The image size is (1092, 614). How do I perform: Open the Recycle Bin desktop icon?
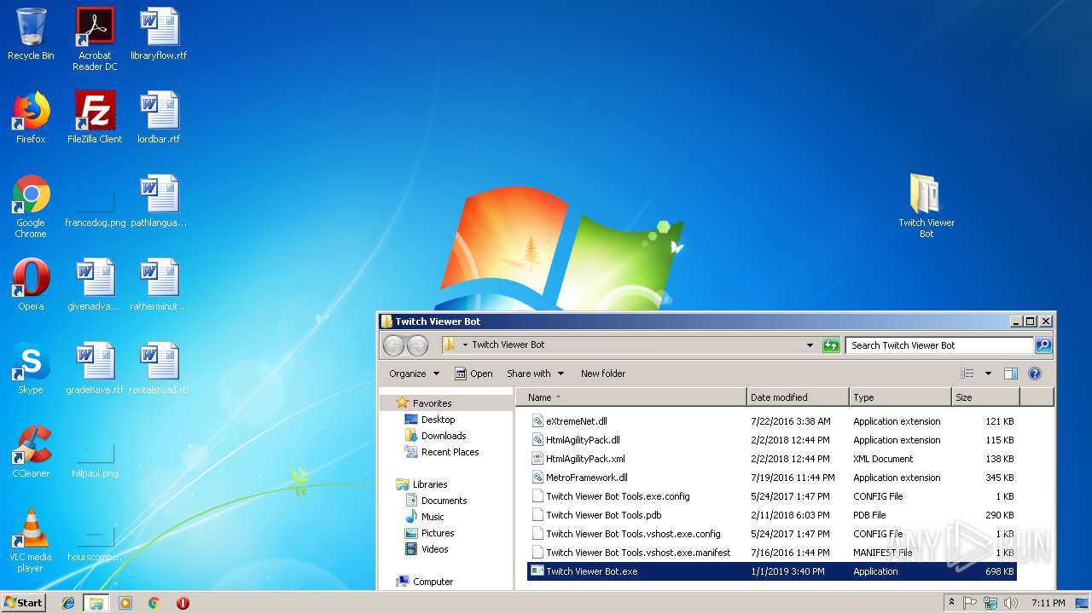click(x=31, y=35)
